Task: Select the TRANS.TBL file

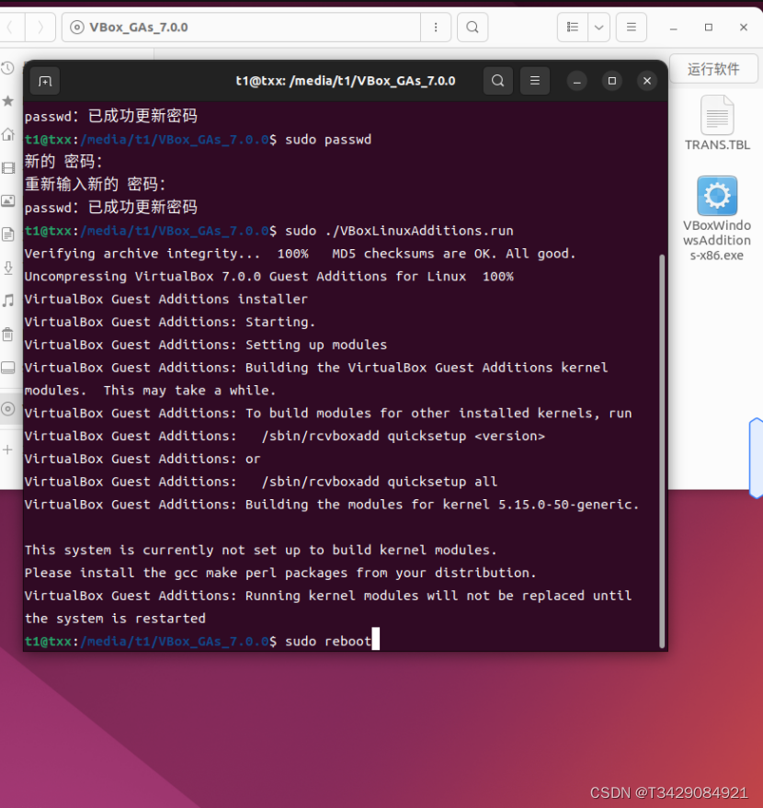Action: click(x=717, y=123)
